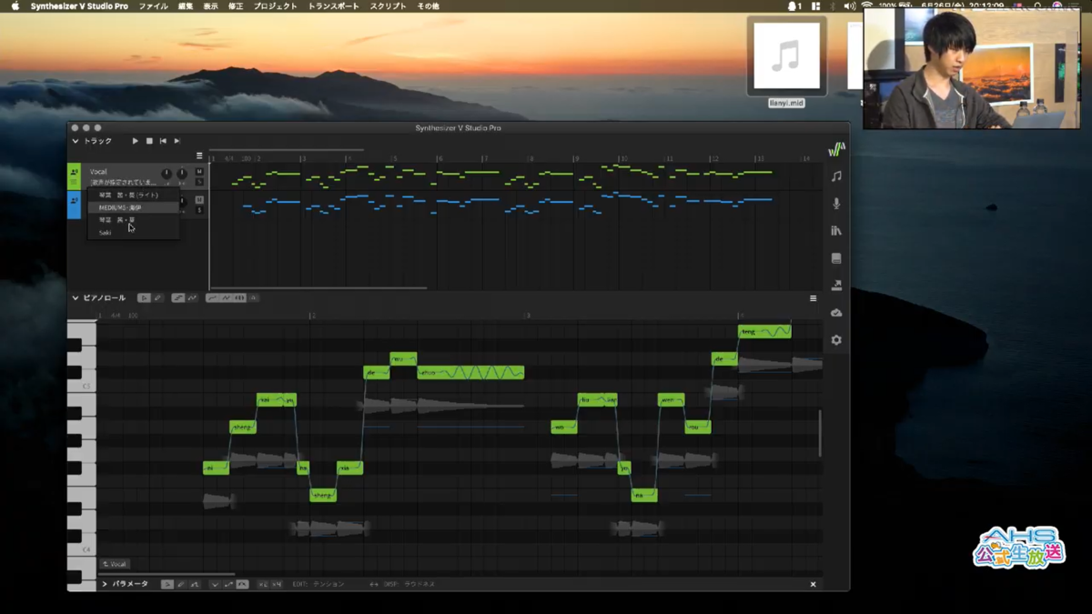Collapse the トラック panel
Viewport: 1092px width, 614px height.
(x=76, y=141)
